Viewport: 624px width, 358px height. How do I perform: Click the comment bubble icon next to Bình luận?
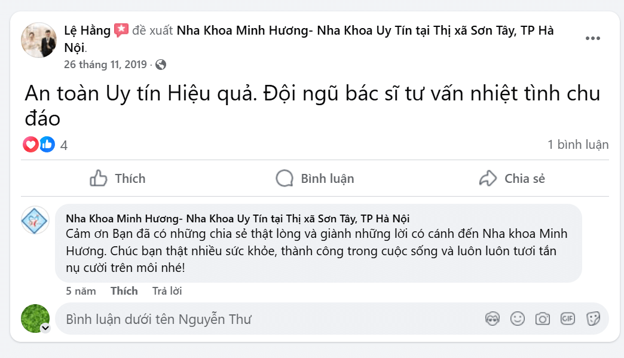click(283, 178)
